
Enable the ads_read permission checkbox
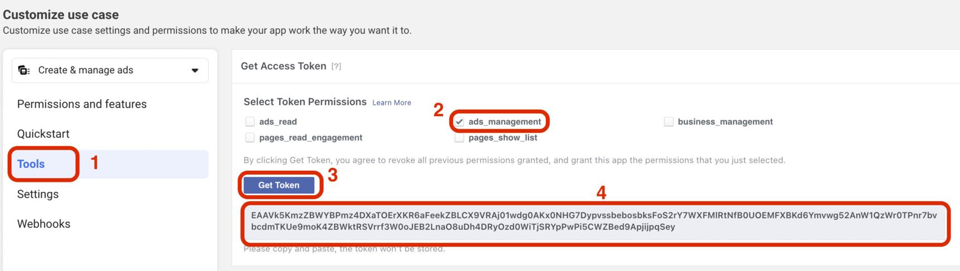click(x=250, y=122)
